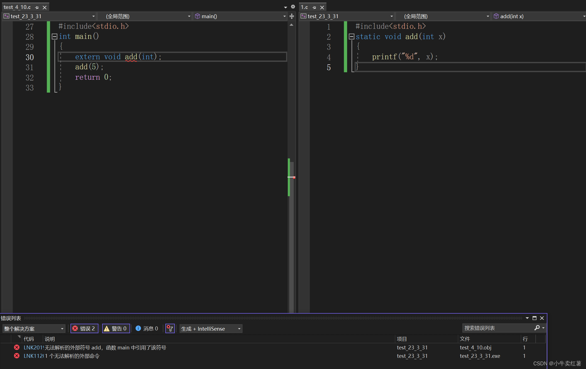Collapse the main() function block

pyautogui.click(x=55, y=36)
